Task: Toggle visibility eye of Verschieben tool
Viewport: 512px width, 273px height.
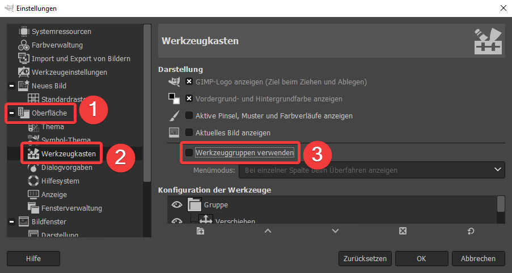Action: (177, 221)
